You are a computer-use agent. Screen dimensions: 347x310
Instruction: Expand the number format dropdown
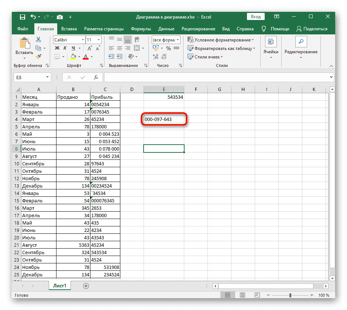[x=178, y=40]
